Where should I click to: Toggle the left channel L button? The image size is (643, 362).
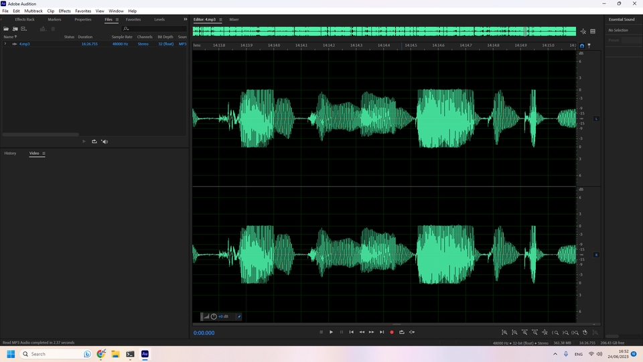pyautogui.click(x=596, y=119)
